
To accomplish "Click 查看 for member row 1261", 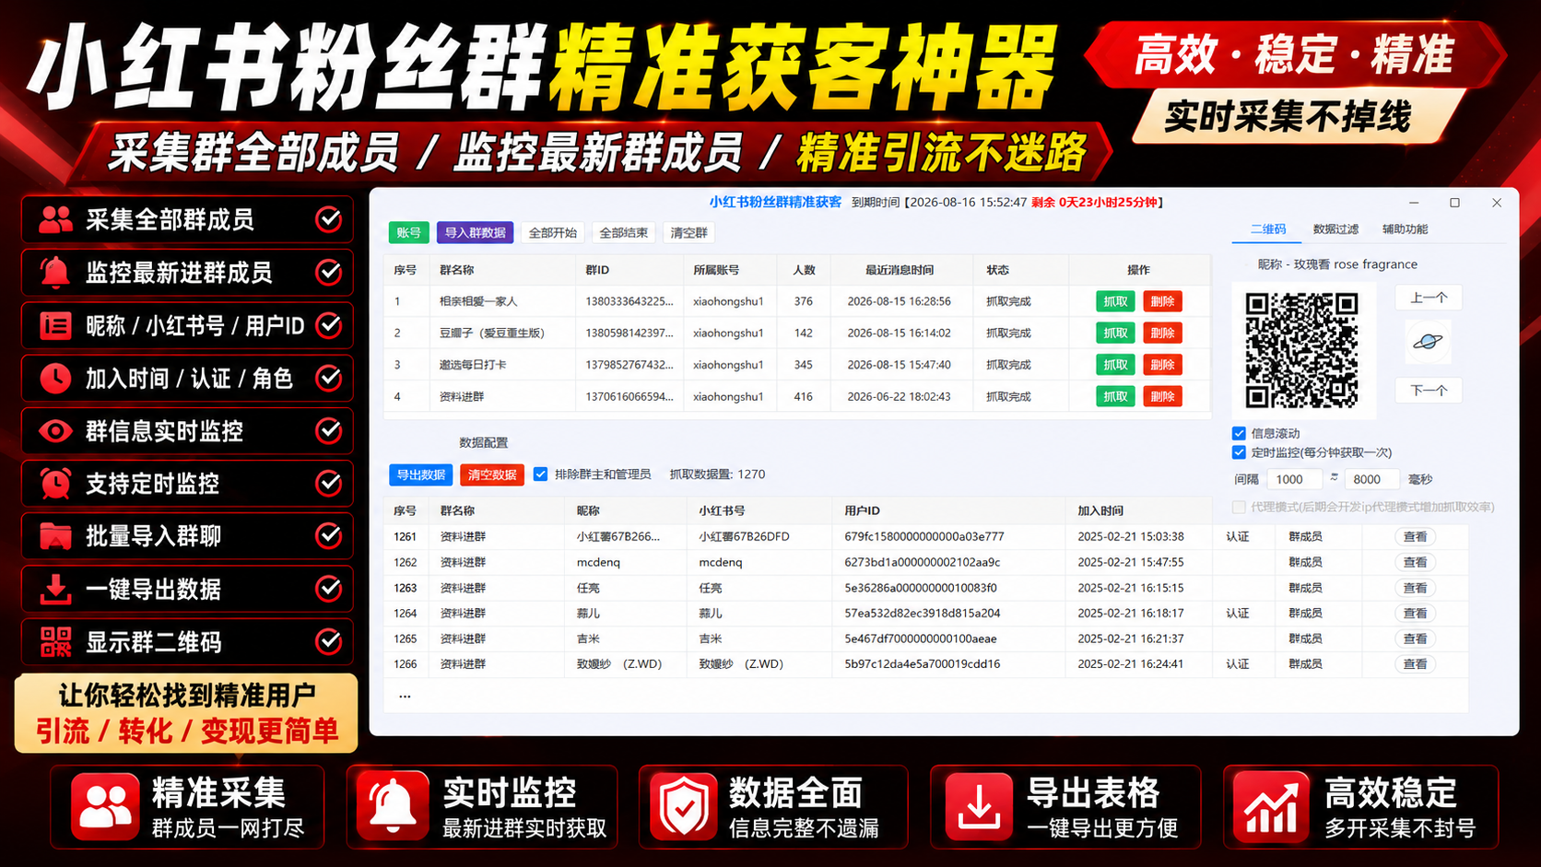I will click(1415, 536).
